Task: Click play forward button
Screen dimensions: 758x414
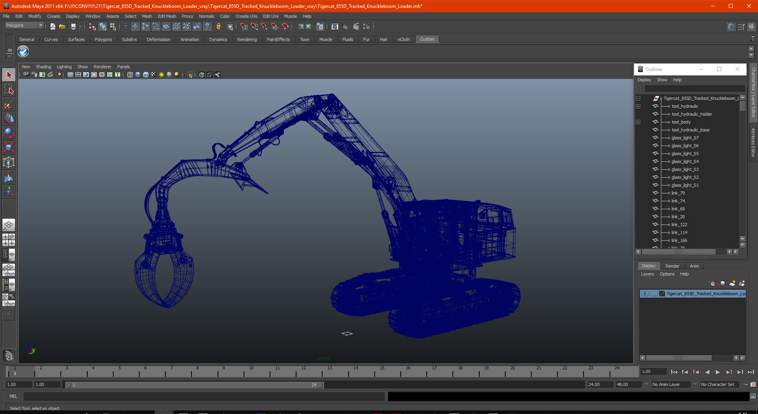Action: [x=718, y=372]
